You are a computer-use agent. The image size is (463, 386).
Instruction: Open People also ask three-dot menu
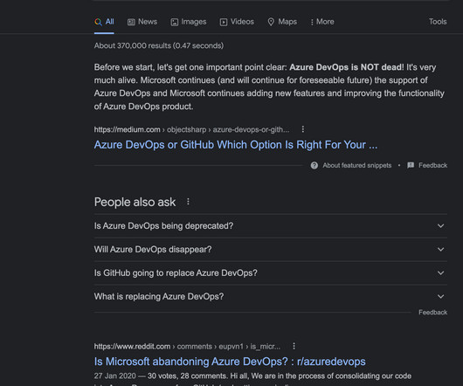tap(188, 202)
